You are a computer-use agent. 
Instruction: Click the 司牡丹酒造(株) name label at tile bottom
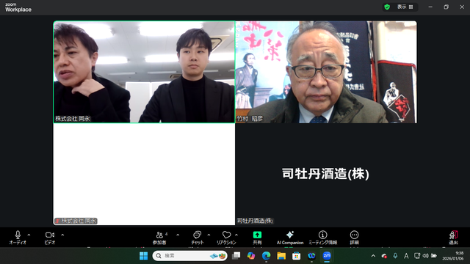(255, 221)
